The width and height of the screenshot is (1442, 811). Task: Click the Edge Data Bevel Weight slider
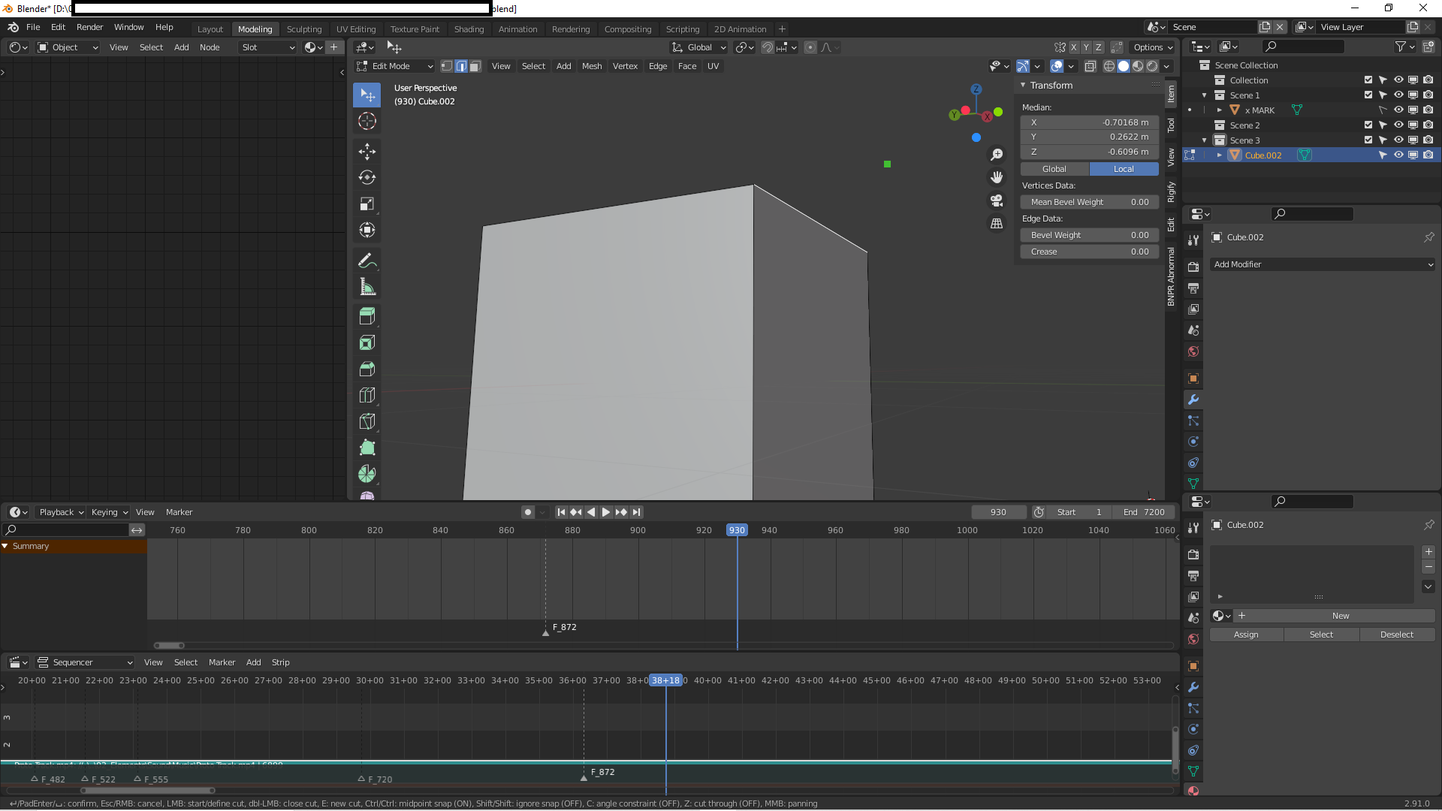tap(1089, 235)
